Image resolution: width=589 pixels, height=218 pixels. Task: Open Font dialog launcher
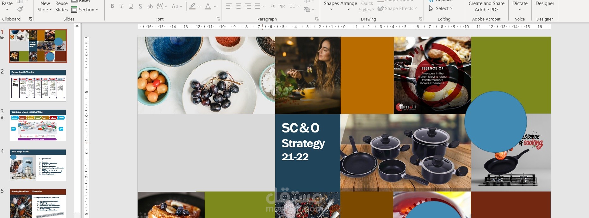coord(218,19)
